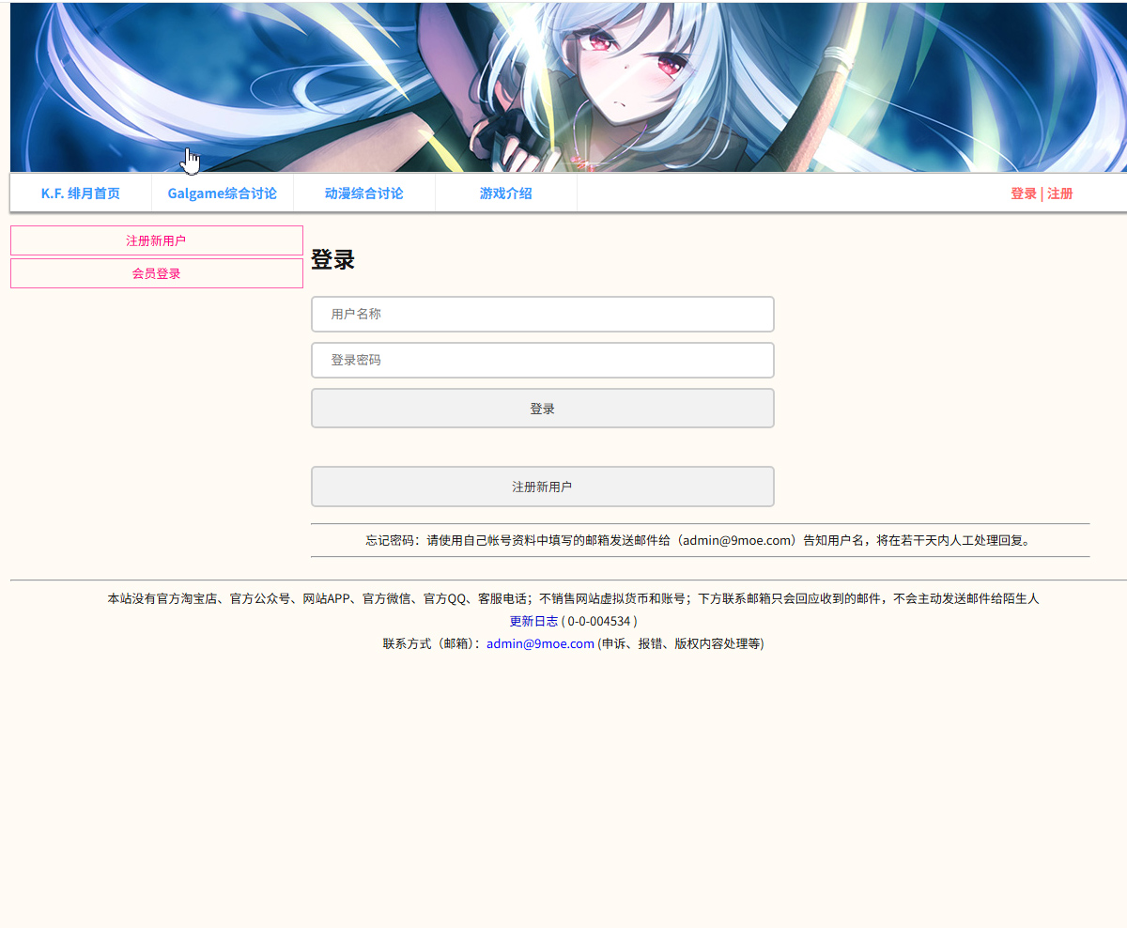Click the admin@9moe.com contact email link
The width and height of the screenshot is (1127, 928).
click(538, 643)
